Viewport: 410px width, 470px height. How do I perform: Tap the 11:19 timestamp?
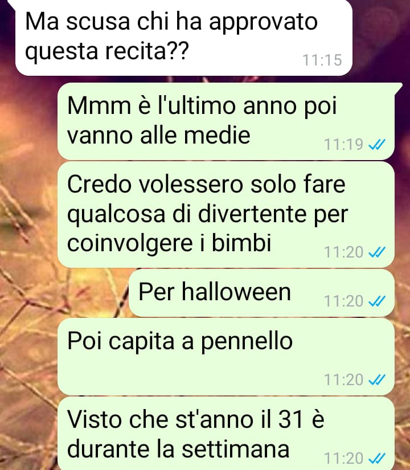pyautogui.click(x=344, y=145)
